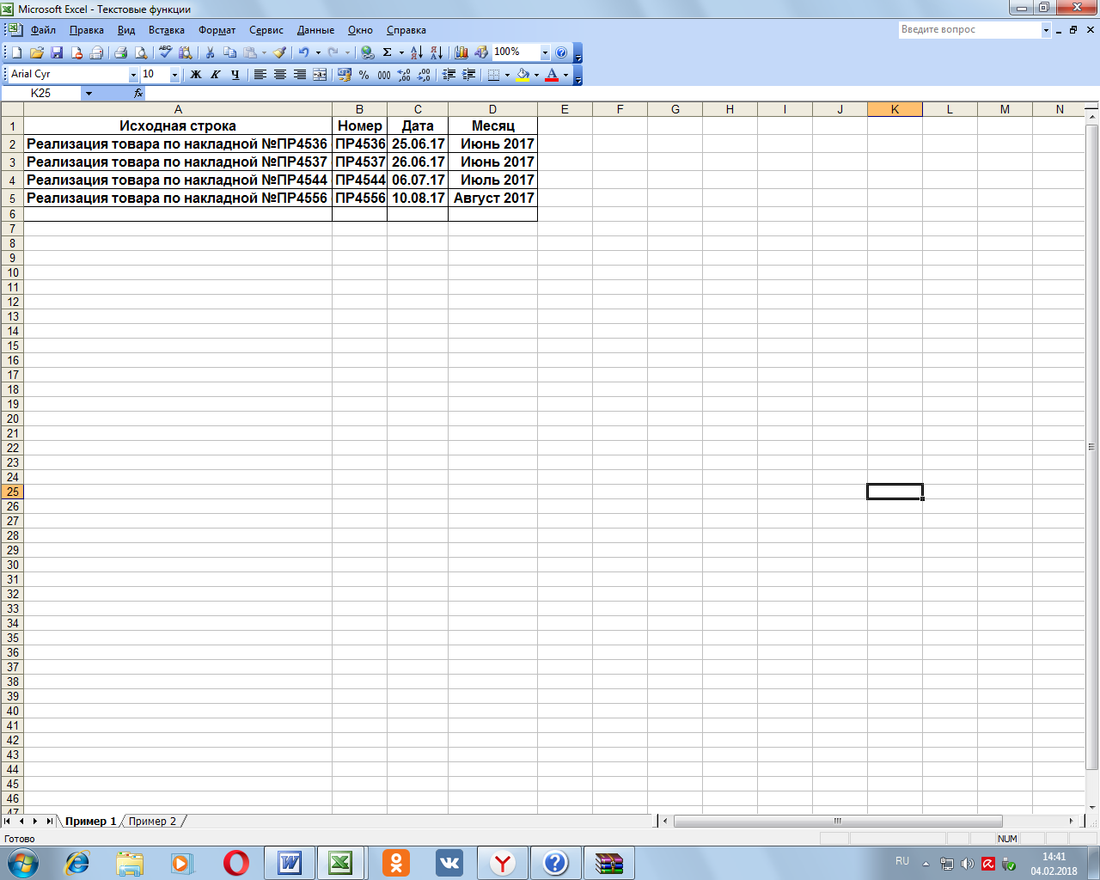Cut selection with the scissors icon
The image size is (1100, 880).
point(210,52)
